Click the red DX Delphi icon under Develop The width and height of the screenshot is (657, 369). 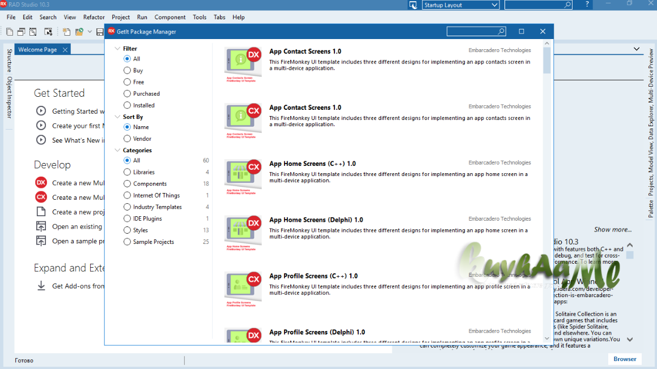(41, 182)
